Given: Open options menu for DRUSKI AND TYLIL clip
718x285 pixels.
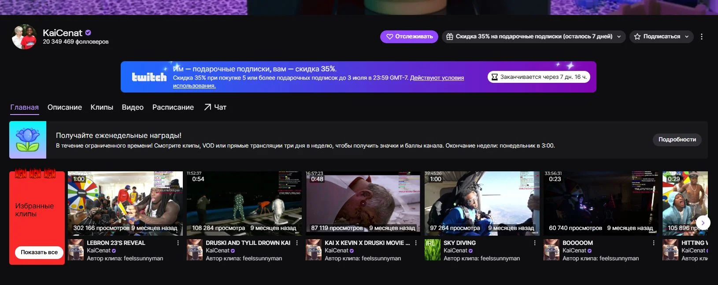Looking at the screenshot, I should [x=297, y=243].
